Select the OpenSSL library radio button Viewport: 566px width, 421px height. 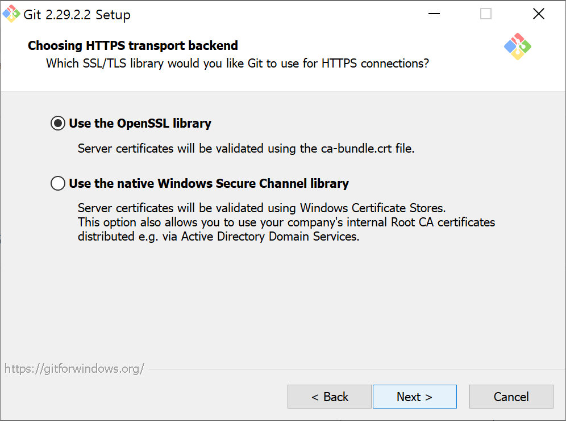58,123
